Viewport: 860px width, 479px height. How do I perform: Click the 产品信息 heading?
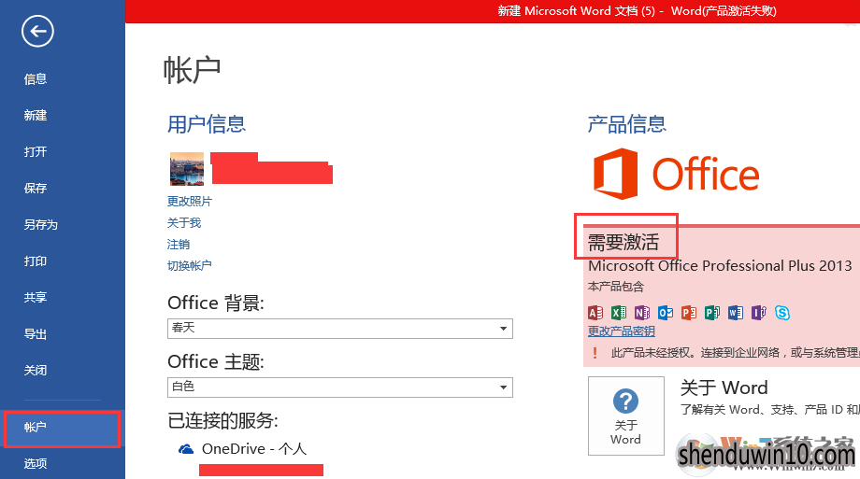click(x=627, y=124)
